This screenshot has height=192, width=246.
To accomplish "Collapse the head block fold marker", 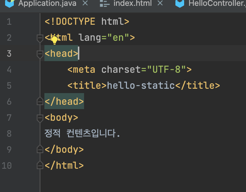I will point(40,54).
